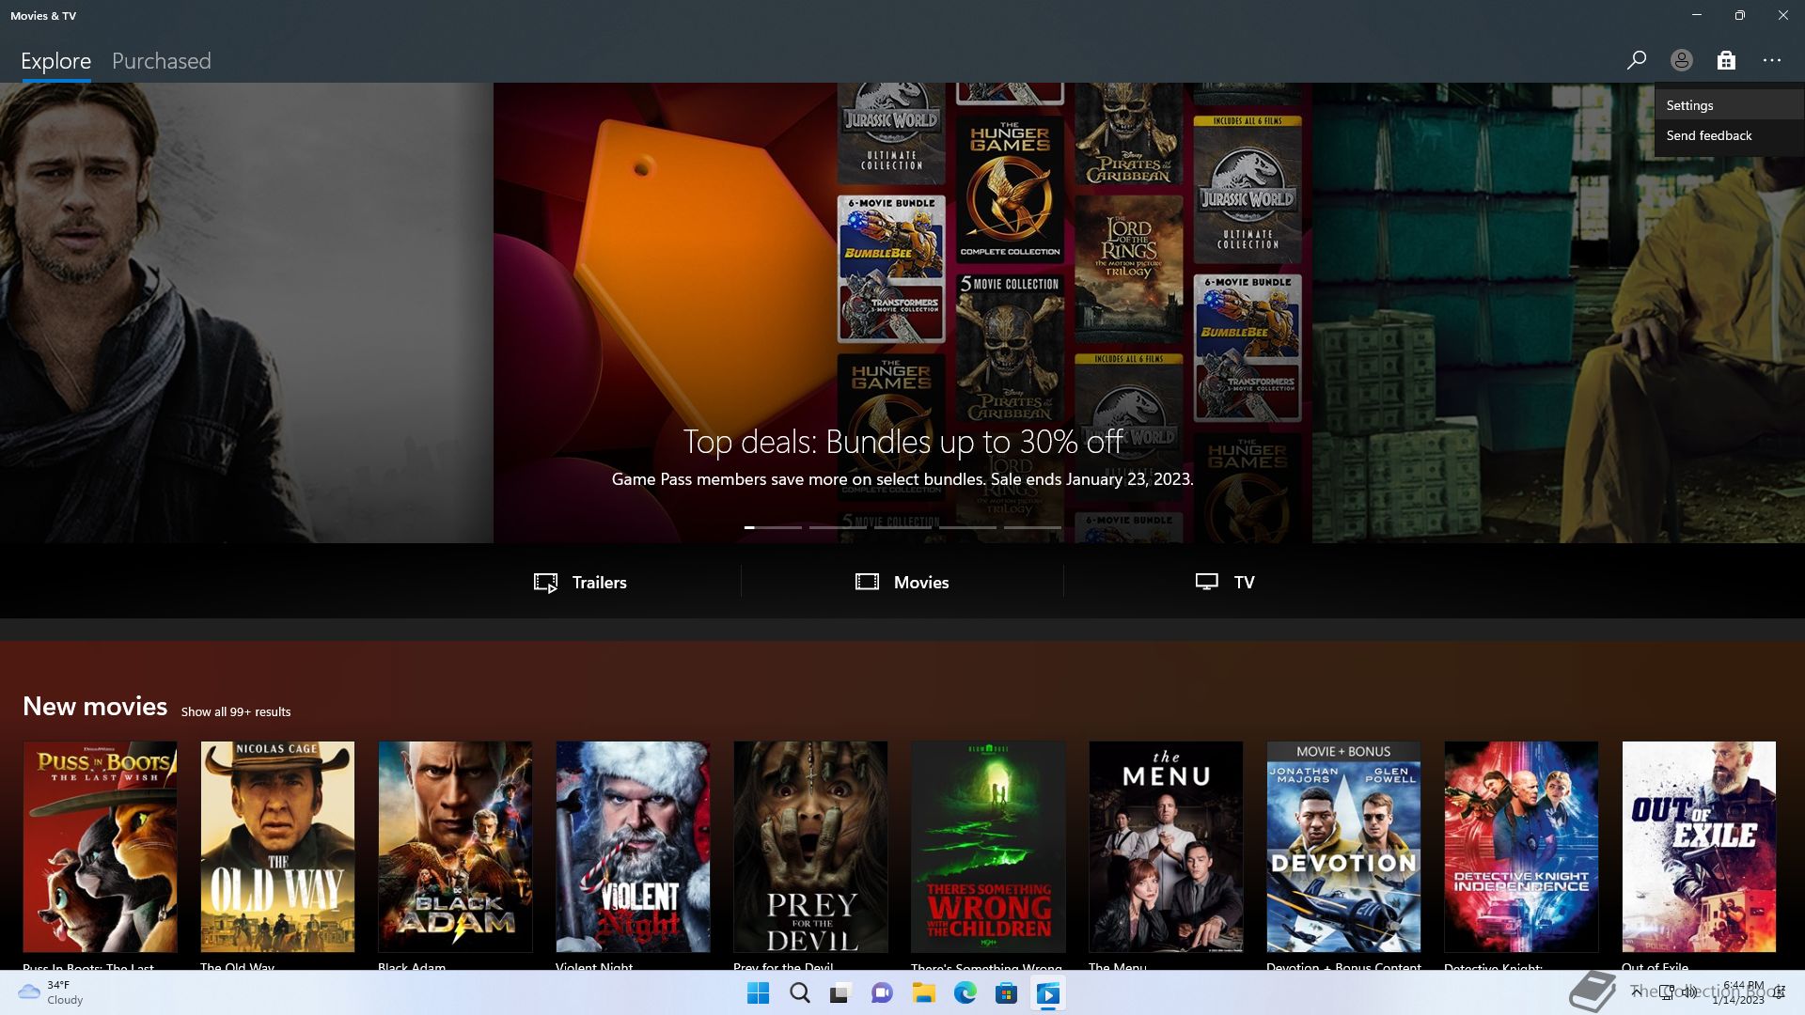Open the Prey for the Devil poster
Screen dimensions: 1805x1015
(810, 847)
